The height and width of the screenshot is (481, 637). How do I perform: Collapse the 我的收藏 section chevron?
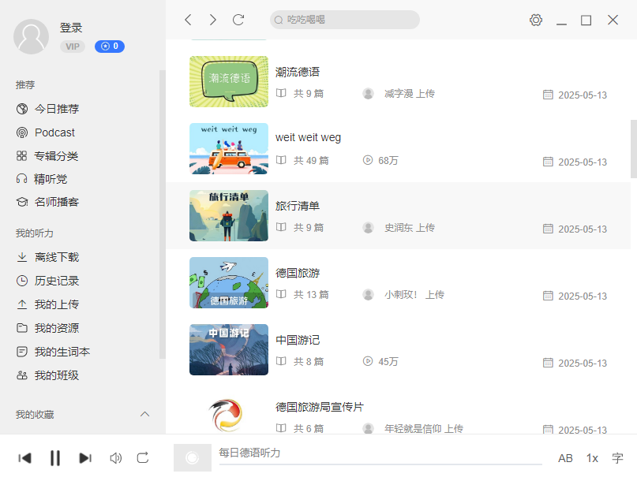(x=144, y=414)
